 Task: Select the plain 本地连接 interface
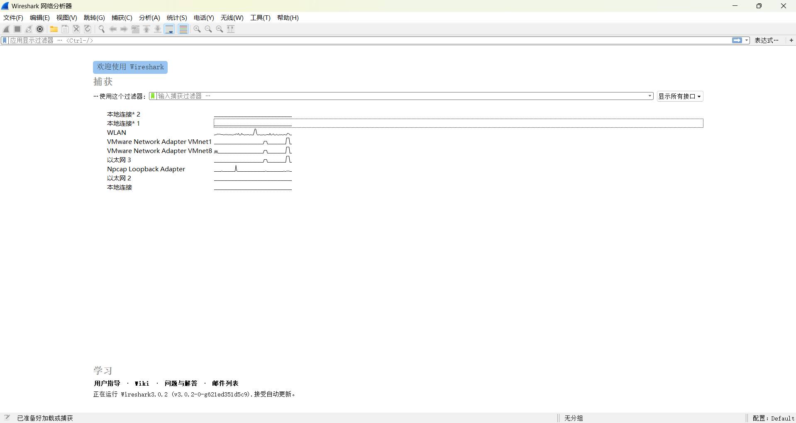pyautogui.click(x=120, y=187)
